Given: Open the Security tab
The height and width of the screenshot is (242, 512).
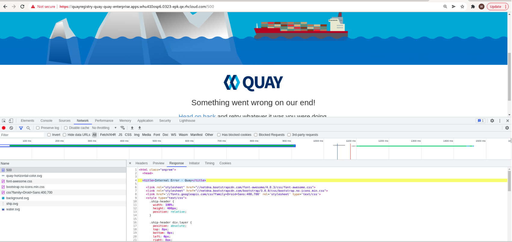Looking at the screenshot, I should [x=165, y=121].
